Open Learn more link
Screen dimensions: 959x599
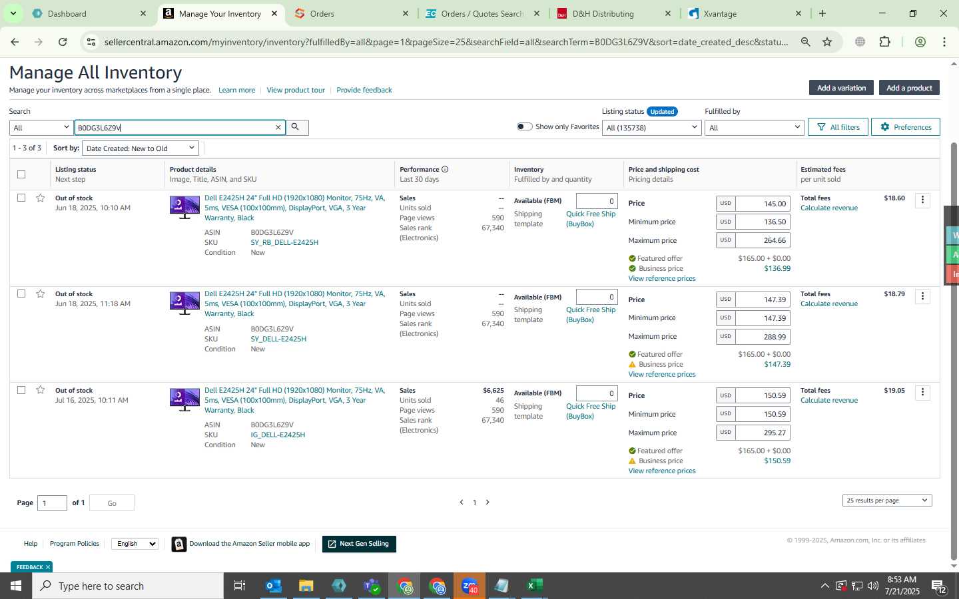tap(236, 90)
